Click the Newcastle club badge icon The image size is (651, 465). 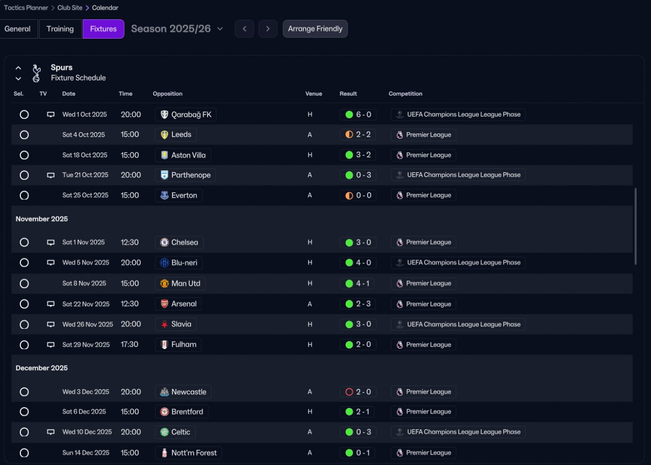164,392
